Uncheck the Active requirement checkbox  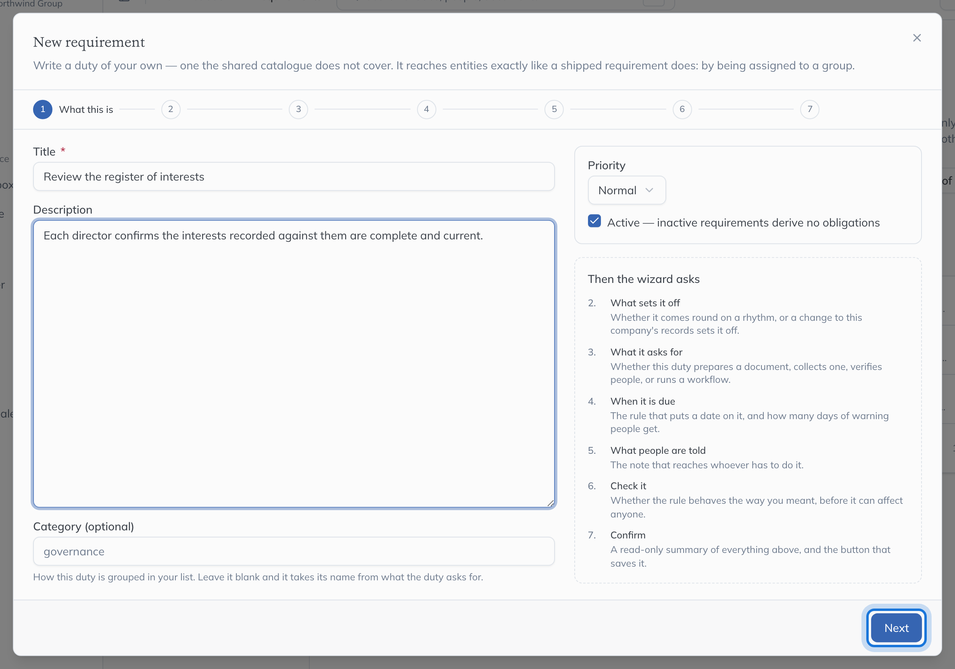coord(594,221)
